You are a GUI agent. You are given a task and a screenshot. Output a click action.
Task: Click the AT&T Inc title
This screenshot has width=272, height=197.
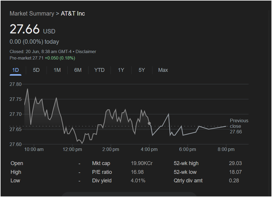[x=73, y=13]
